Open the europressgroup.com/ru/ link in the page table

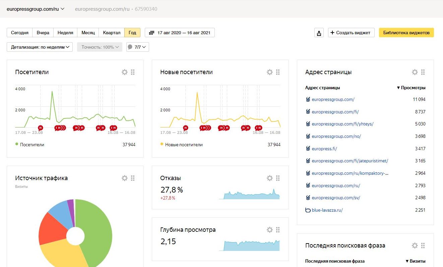tap(336, 186)
